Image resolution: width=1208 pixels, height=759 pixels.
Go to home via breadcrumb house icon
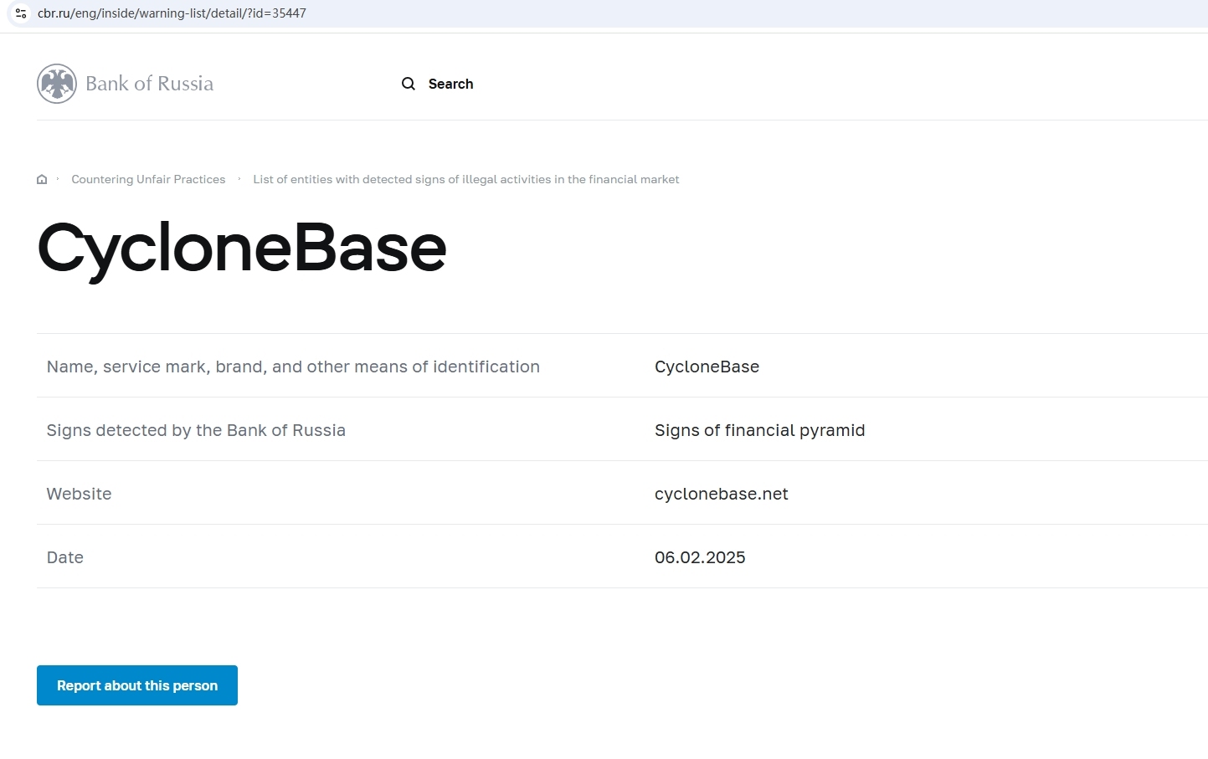(x=42, y=179)
